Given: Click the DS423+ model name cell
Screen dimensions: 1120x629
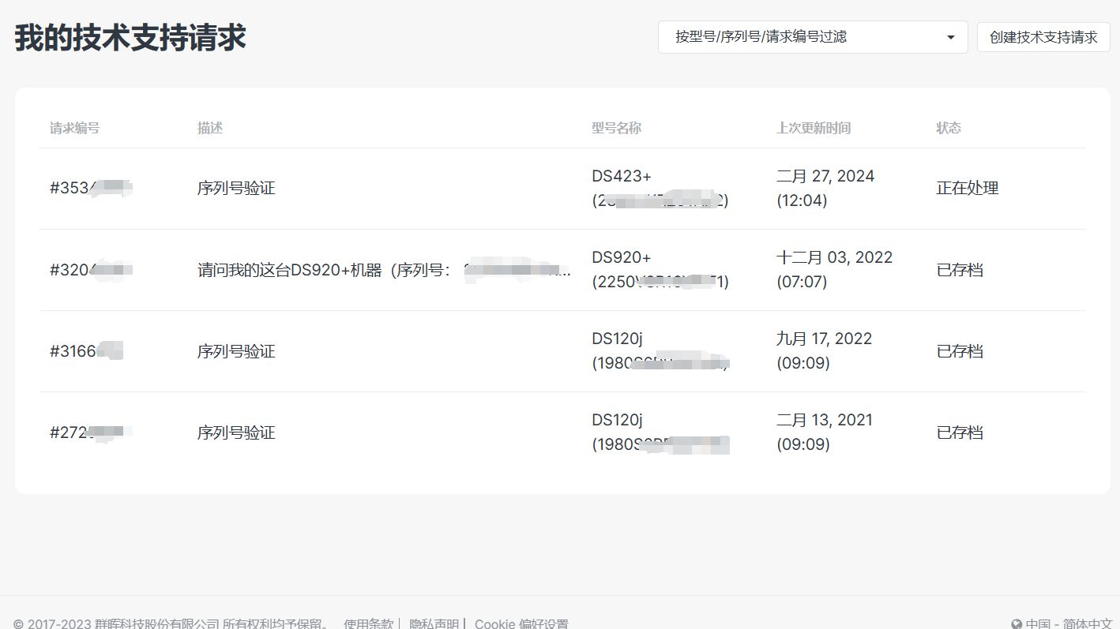Looking at the screenshot, I should point(622,176).
